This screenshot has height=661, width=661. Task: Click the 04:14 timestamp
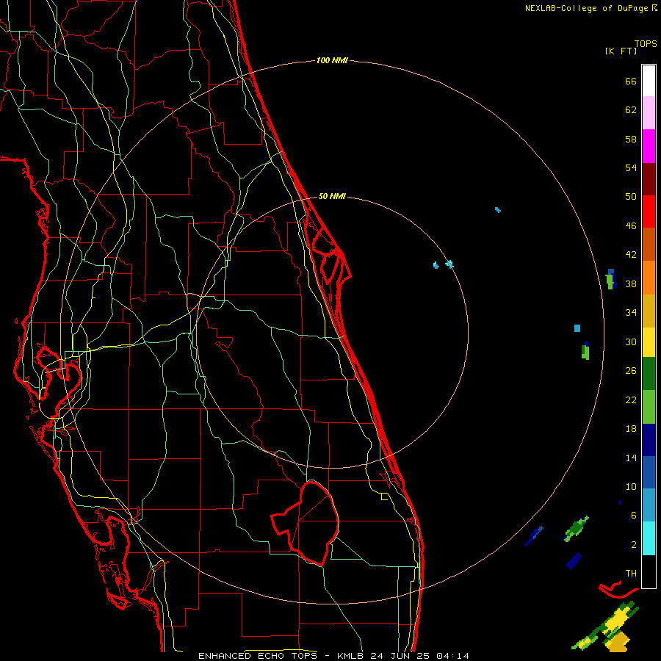tap(452, 656)
